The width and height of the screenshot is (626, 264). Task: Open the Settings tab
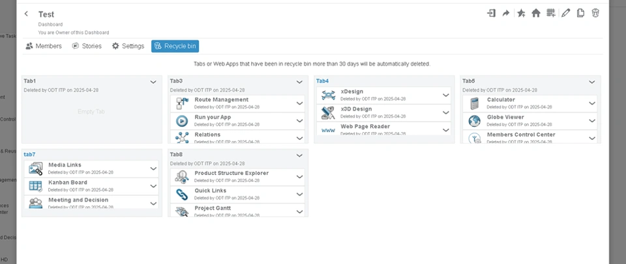(128, 46)
